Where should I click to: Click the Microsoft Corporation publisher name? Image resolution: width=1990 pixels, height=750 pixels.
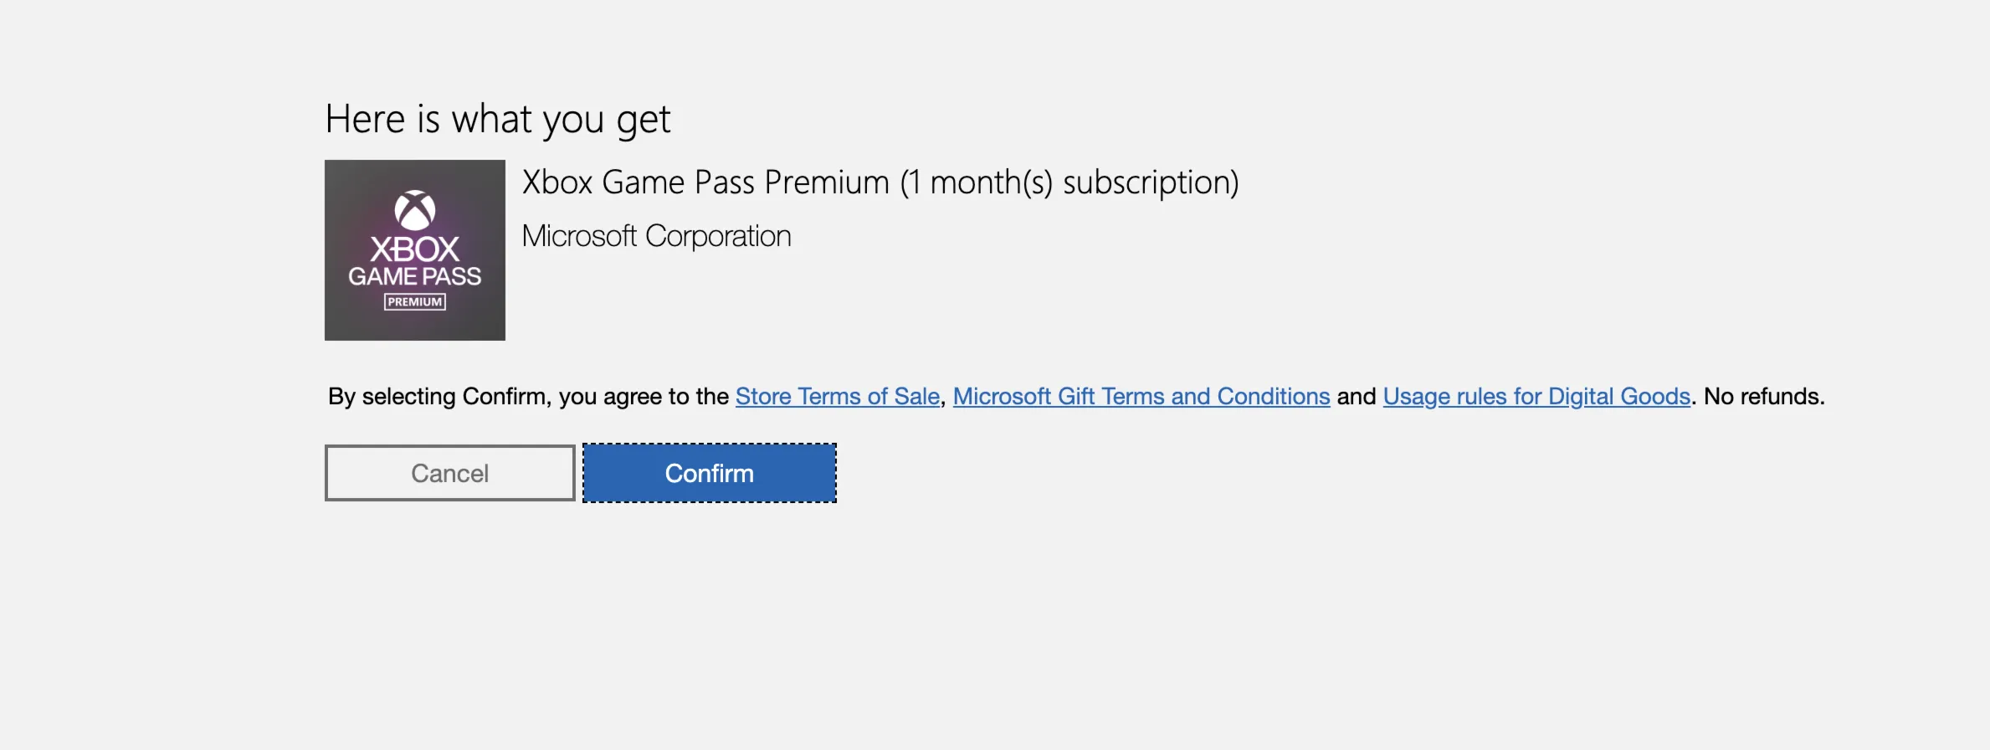[657, 236]
